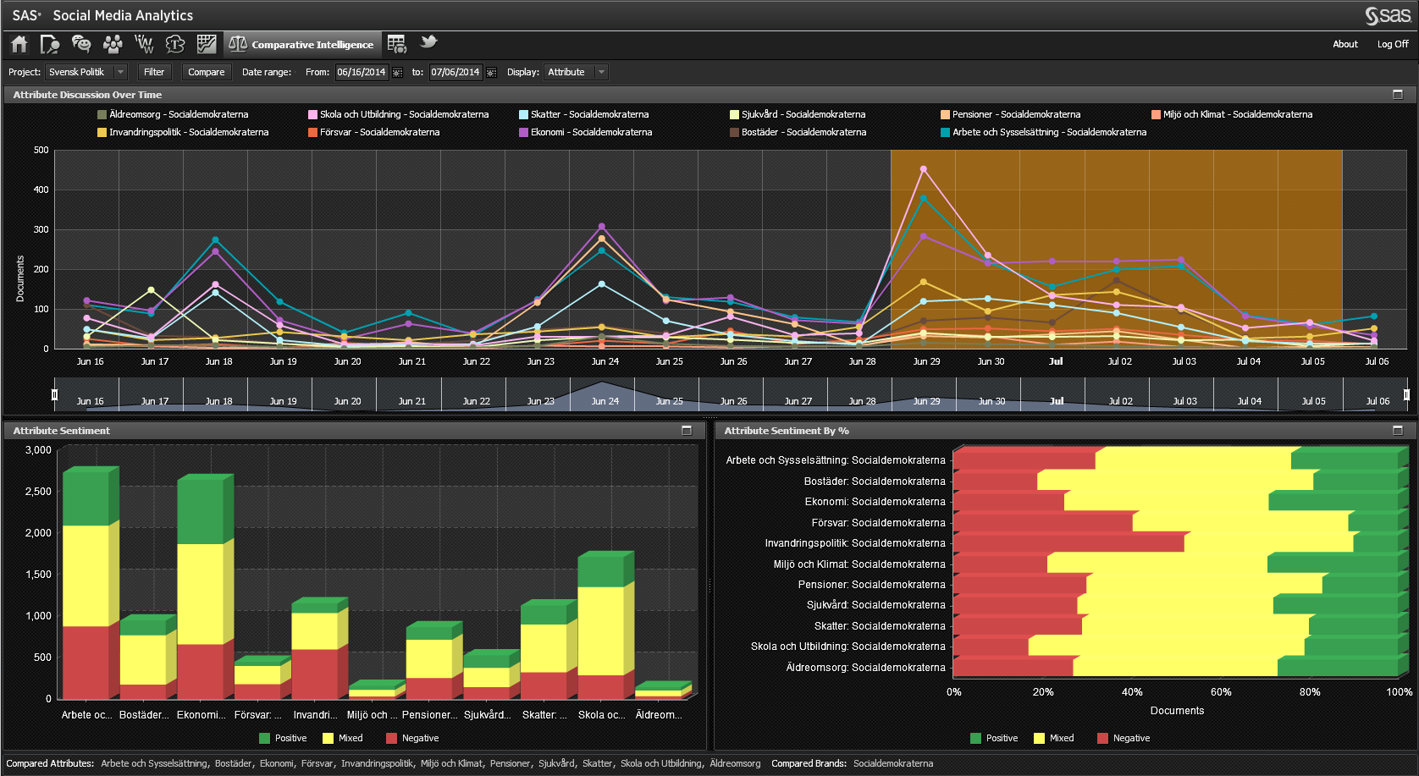
Task: Expand the Display Attribute dropdown
Action: tap(601, 73)
